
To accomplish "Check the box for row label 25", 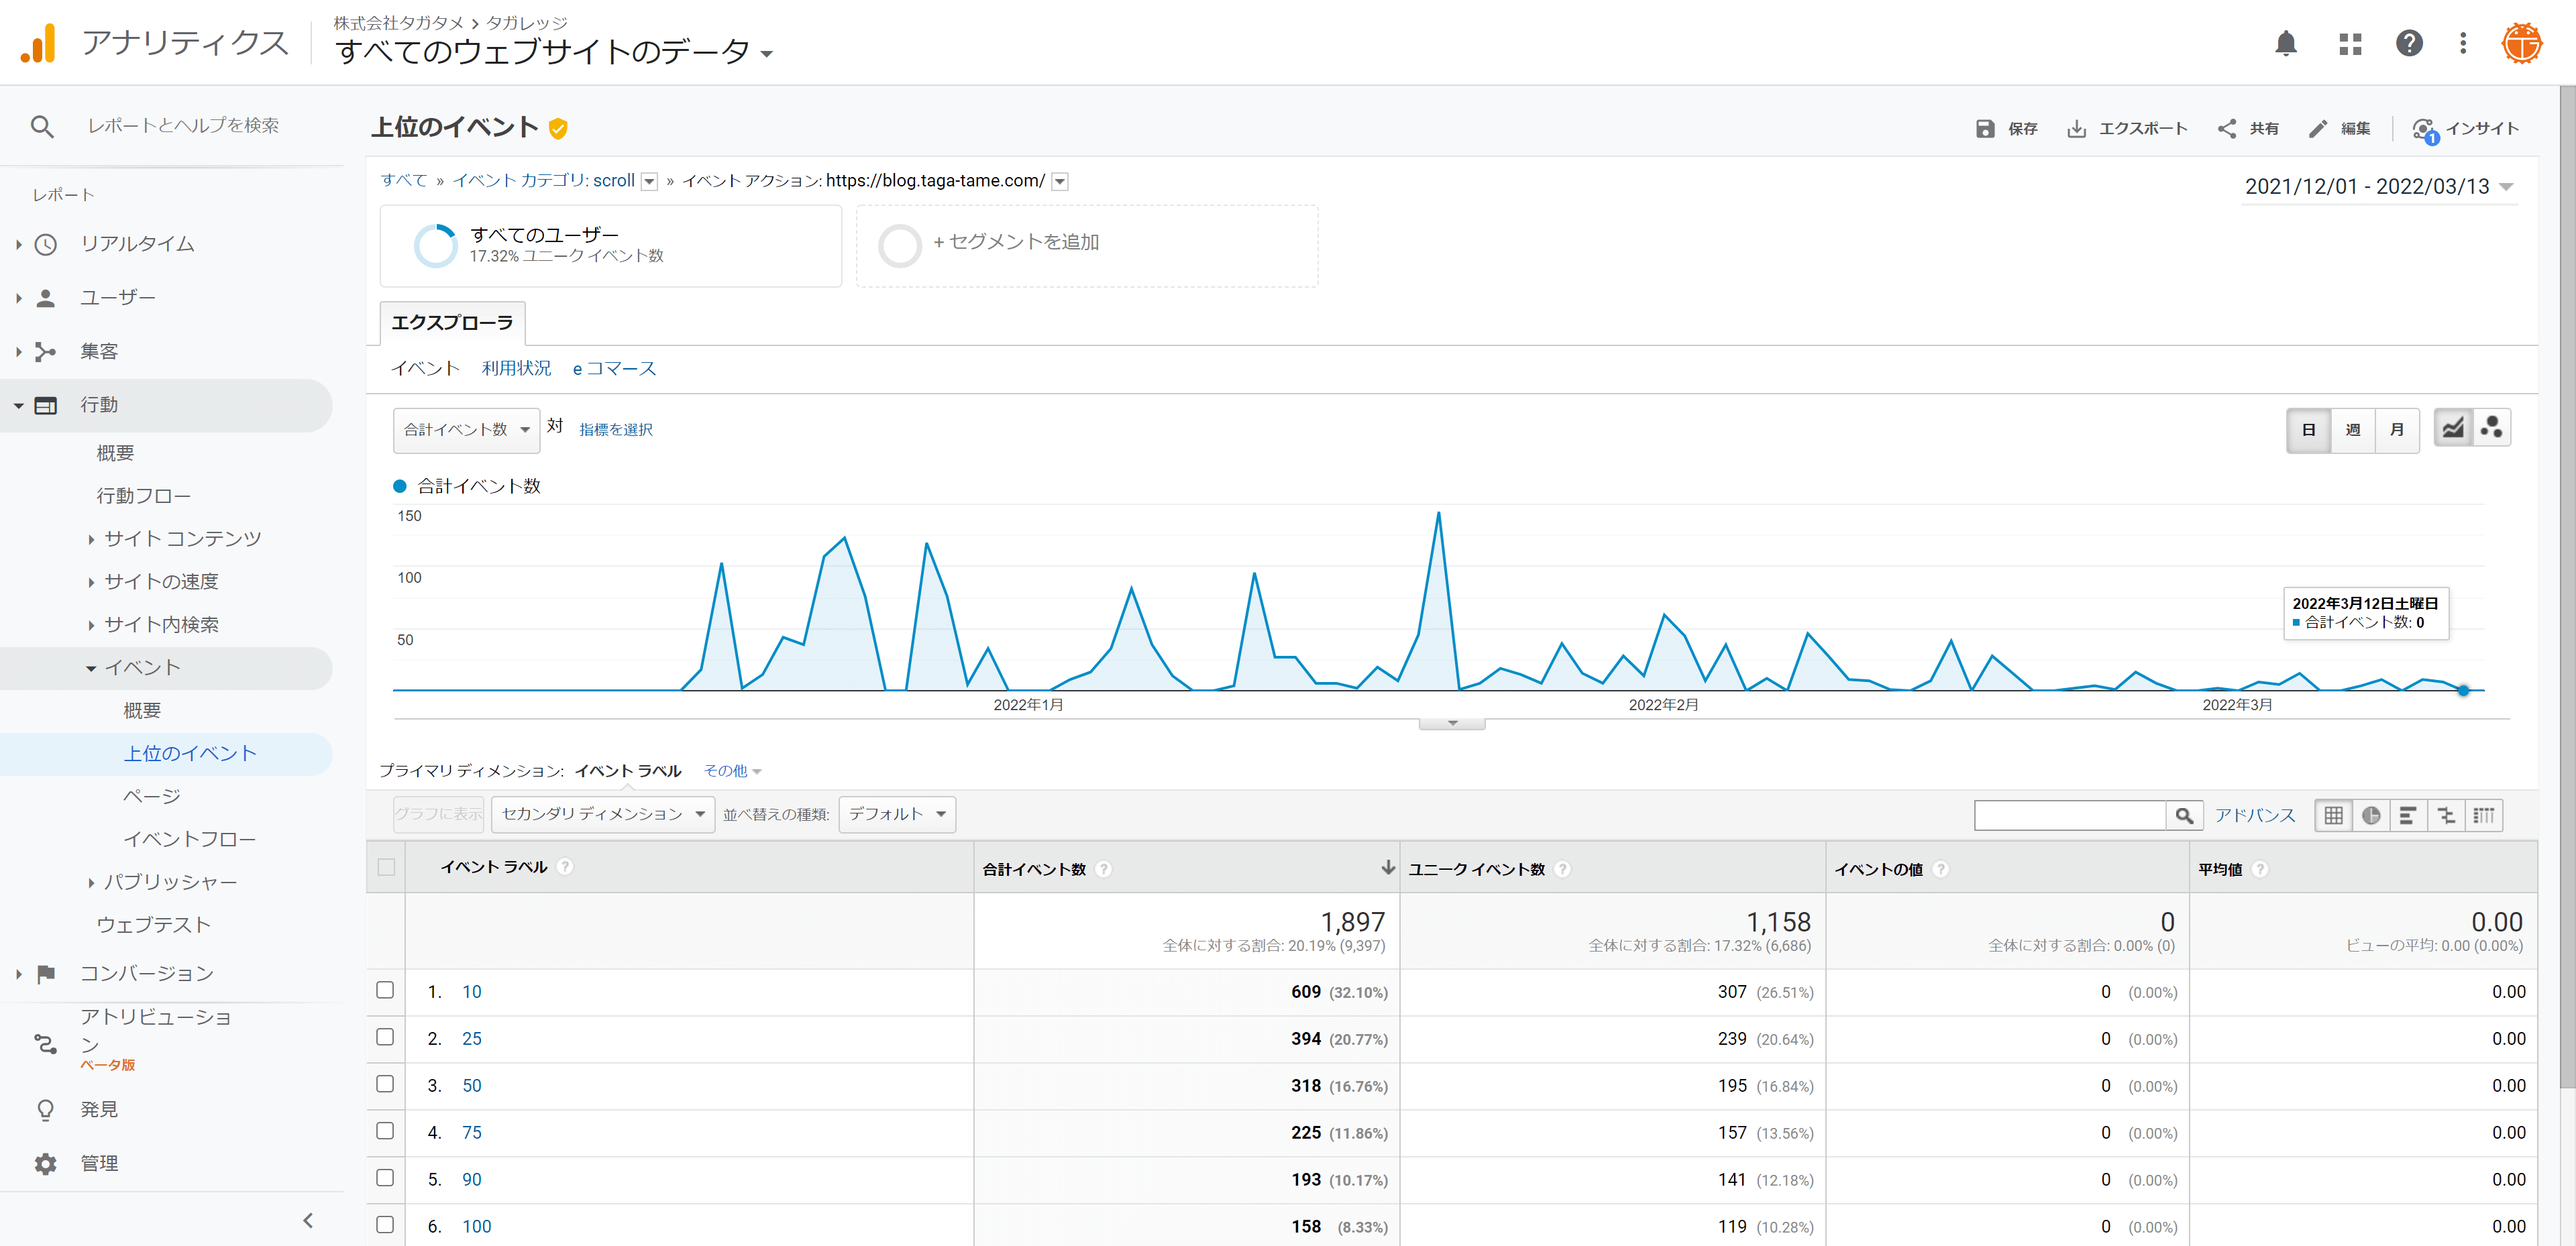I will click(385, 1037).
